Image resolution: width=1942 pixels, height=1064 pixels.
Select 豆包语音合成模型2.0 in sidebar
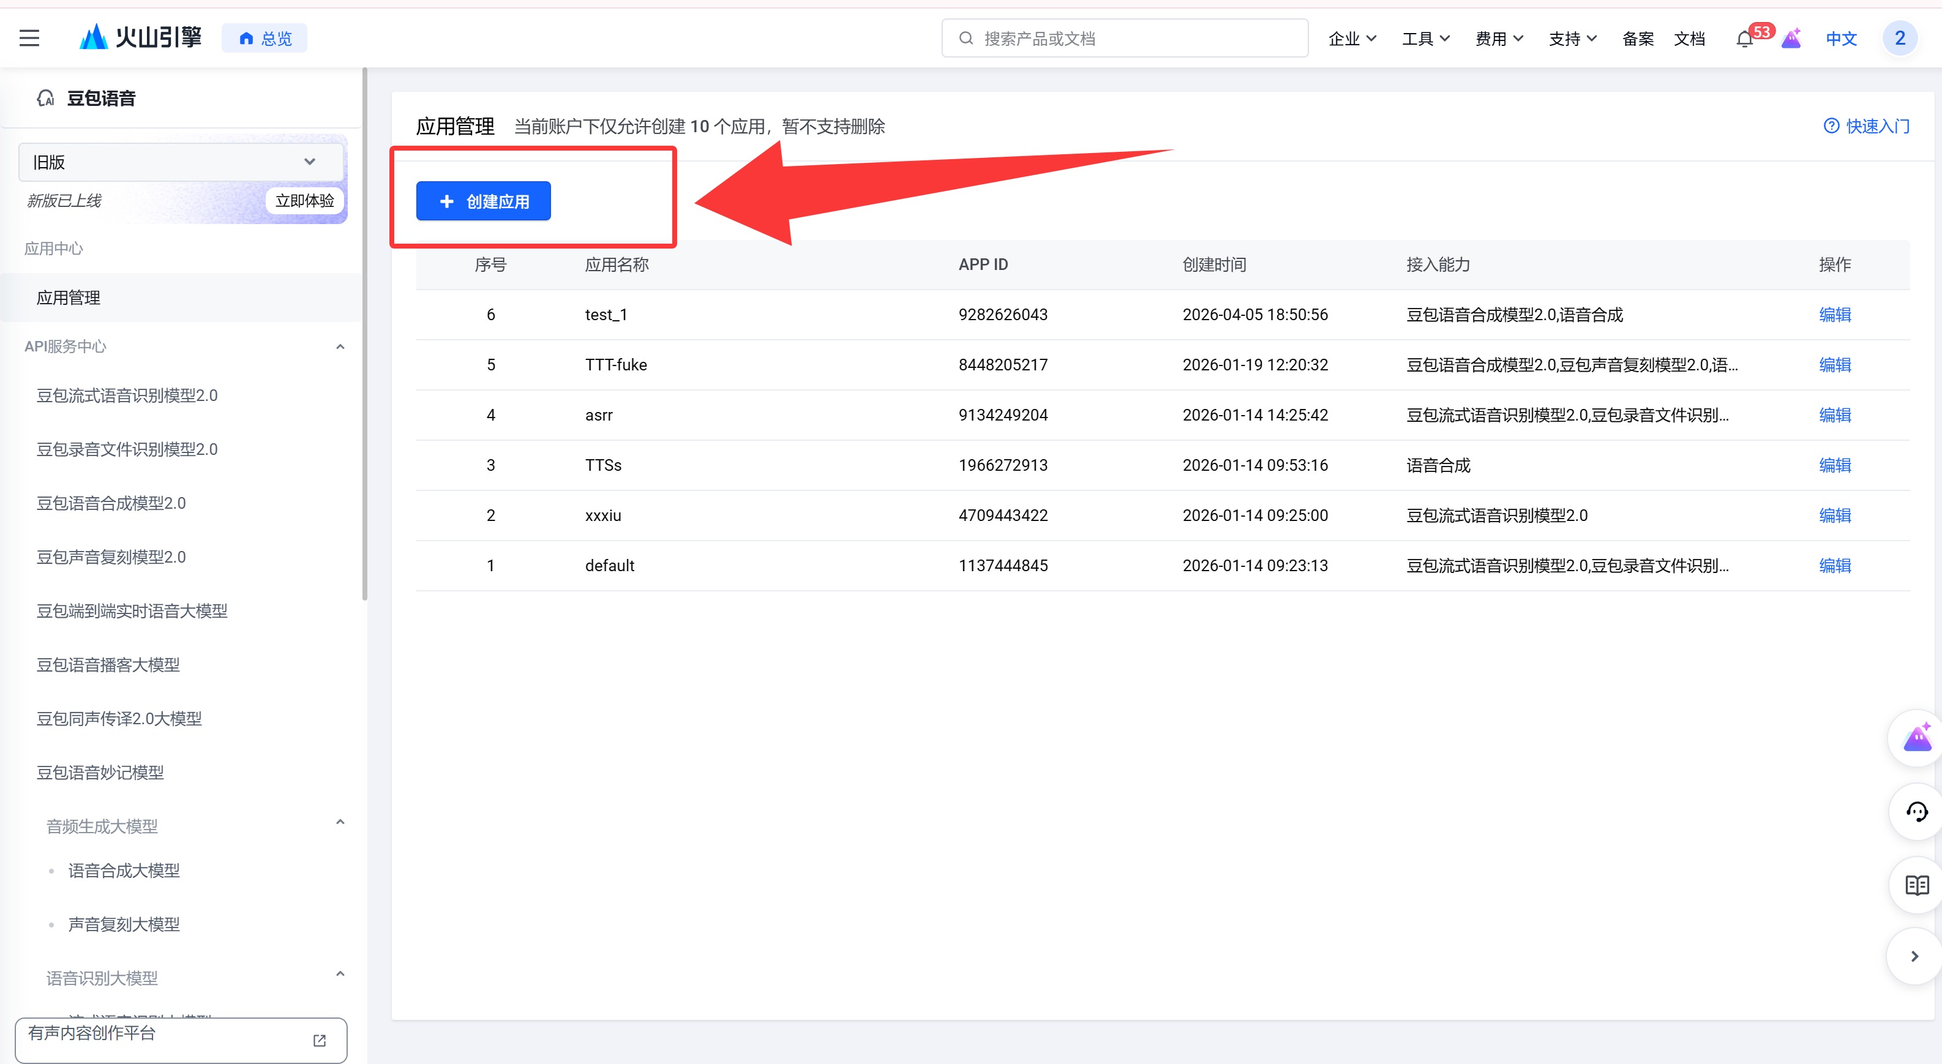coord(111,503)
